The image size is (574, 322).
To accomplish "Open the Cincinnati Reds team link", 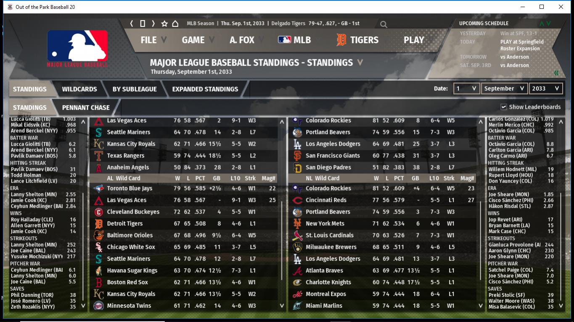I will (326, 200).
